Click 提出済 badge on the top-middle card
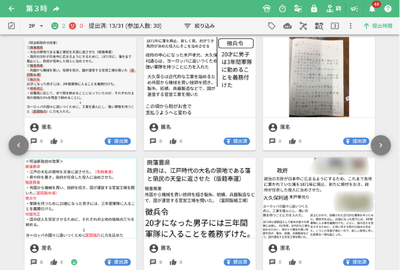This screenshot has width=400, height=278. [236, 141]
